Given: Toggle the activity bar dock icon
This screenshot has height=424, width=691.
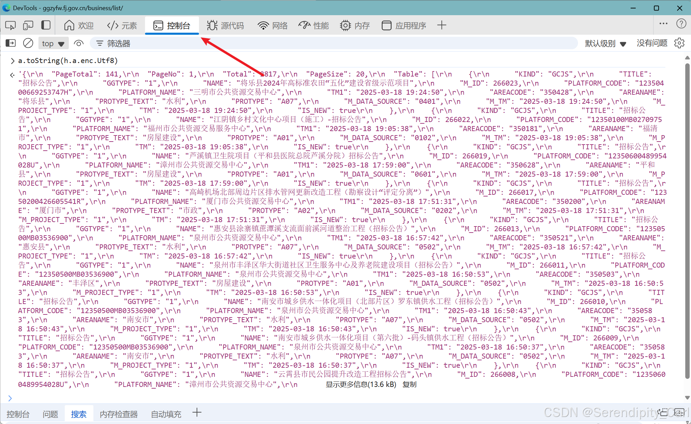Looking at the screenshot, I should 46,25.
